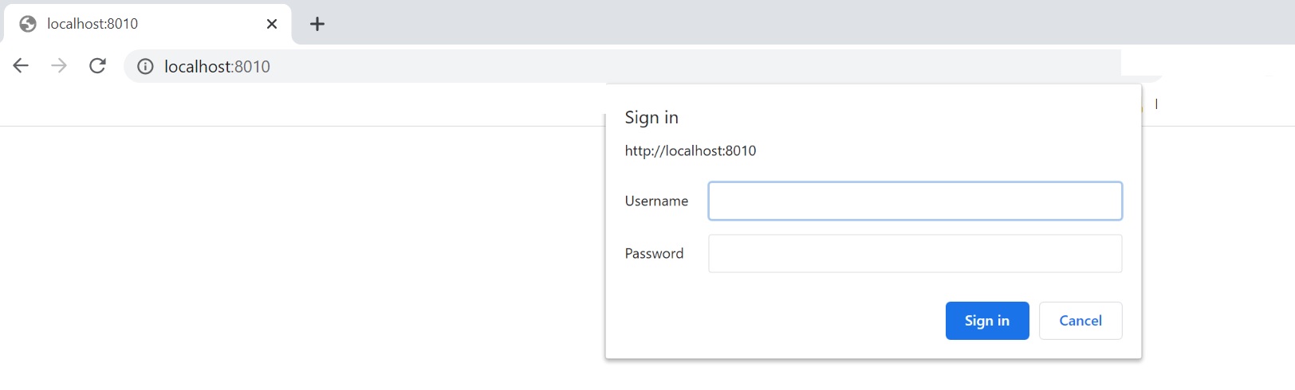Click the Password label text
This screenshot has height=390, width=1295.
[x=654, y=254]
